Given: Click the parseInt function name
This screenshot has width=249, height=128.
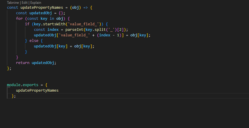Looking at the screenshot, I should click(74, 30).
